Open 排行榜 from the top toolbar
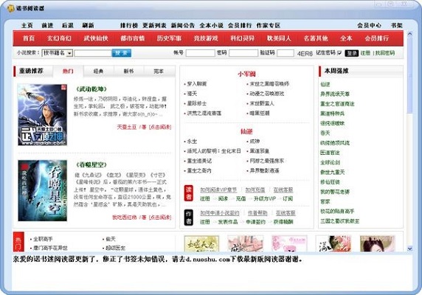Image resolution: width=422 pixels, height=295 pixels. 129,25
